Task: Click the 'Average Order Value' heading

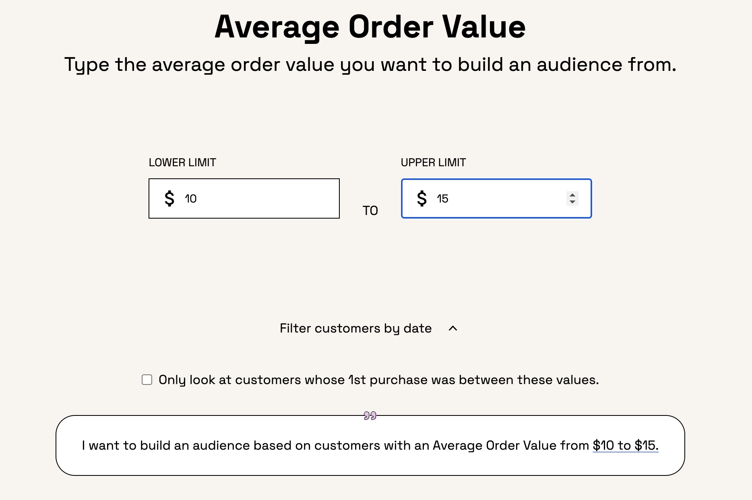Action: pos(370,27)
